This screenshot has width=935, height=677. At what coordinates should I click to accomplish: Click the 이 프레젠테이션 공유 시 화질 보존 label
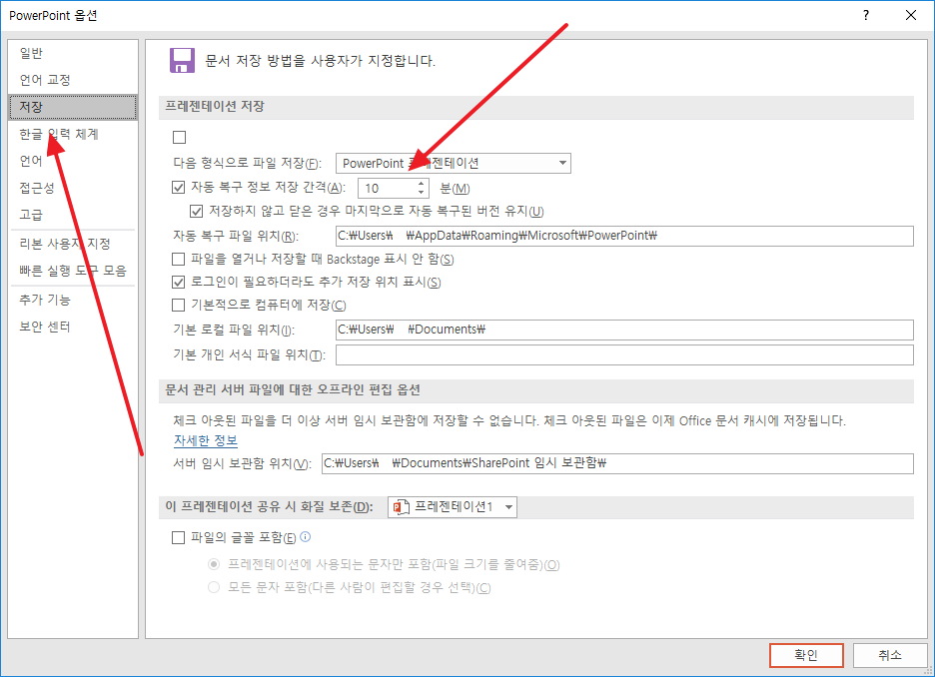click(269, 507)
